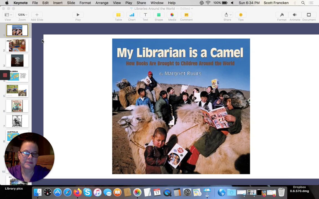
Task: Click the Scott Francken user name
Action: coord(276,3)
